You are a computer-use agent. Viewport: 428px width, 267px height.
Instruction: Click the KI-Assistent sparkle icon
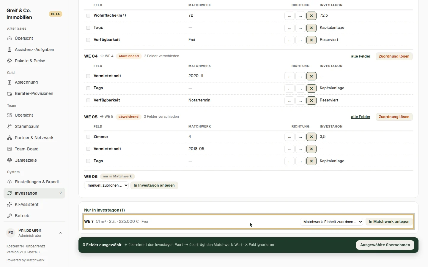pyautogui.click(x=10, y=204)
